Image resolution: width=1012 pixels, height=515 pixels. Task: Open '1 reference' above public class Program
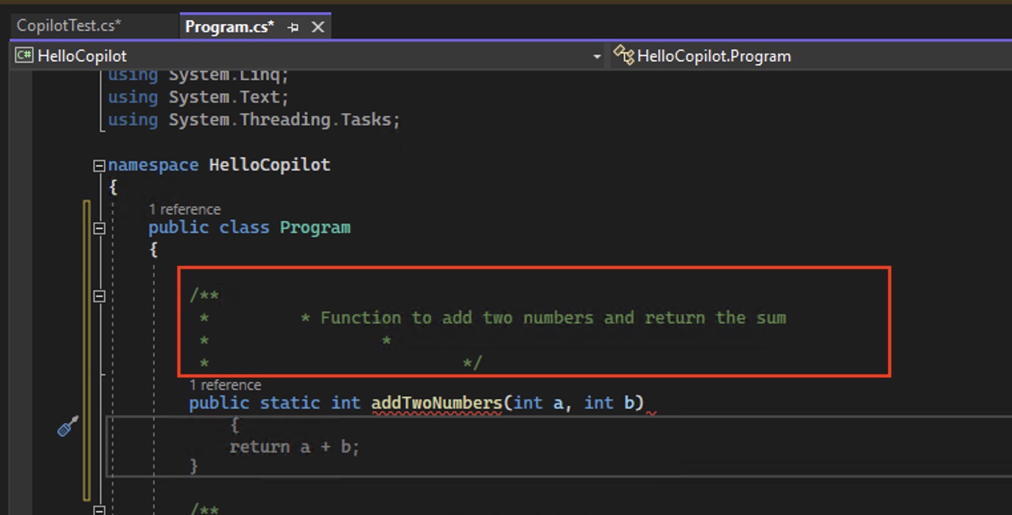(x=184, y=209)
